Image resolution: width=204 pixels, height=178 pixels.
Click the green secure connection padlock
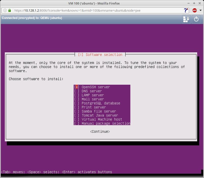10,10
